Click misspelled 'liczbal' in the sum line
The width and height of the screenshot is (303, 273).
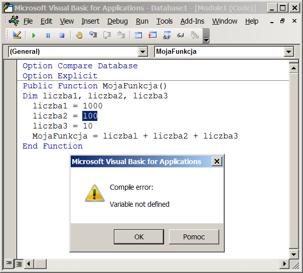point(120,136)
